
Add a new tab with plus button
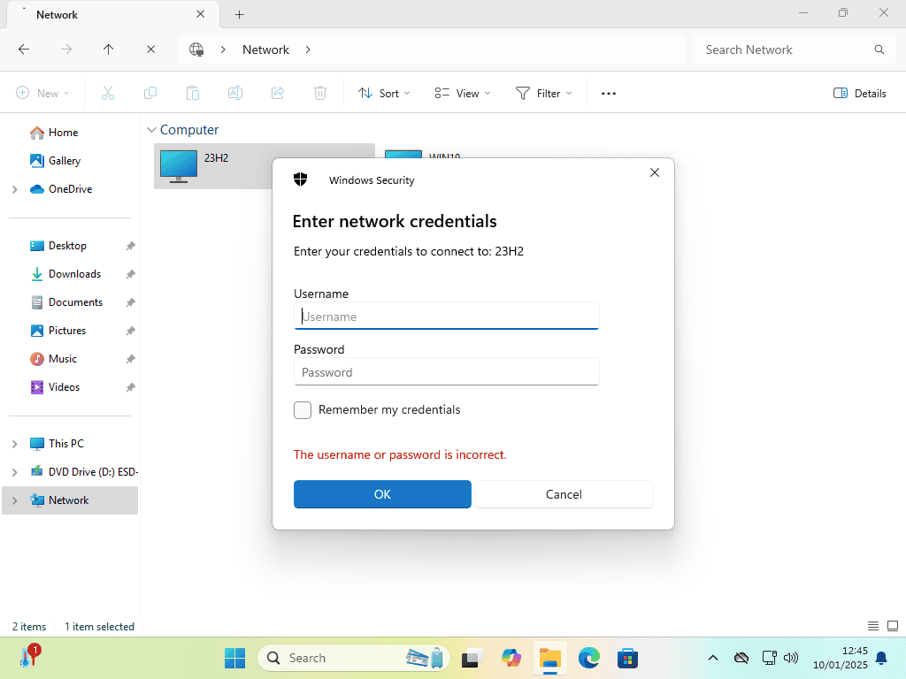[239, 15]
